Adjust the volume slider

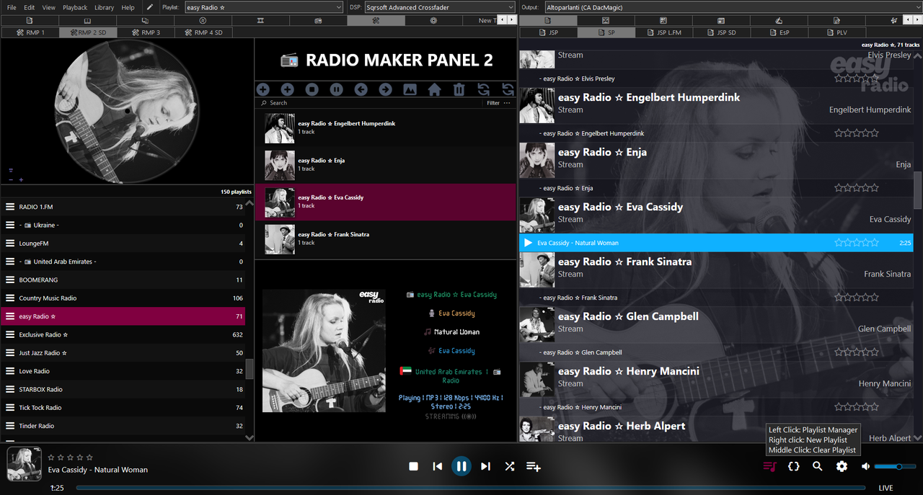click(895, 466)
